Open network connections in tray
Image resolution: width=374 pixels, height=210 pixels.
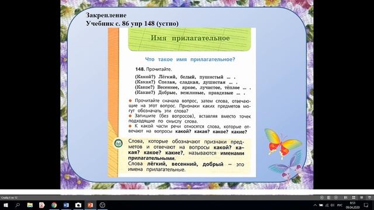[327, 205]
